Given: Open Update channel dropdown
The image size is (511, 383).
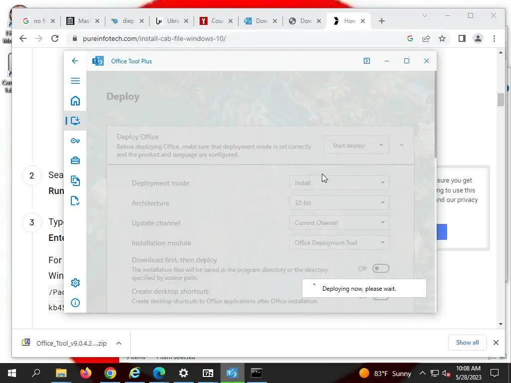Looking at the screenshot, I should pos(339,223).
